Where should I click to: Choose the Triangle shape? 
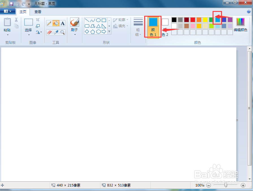click(98, 26)
